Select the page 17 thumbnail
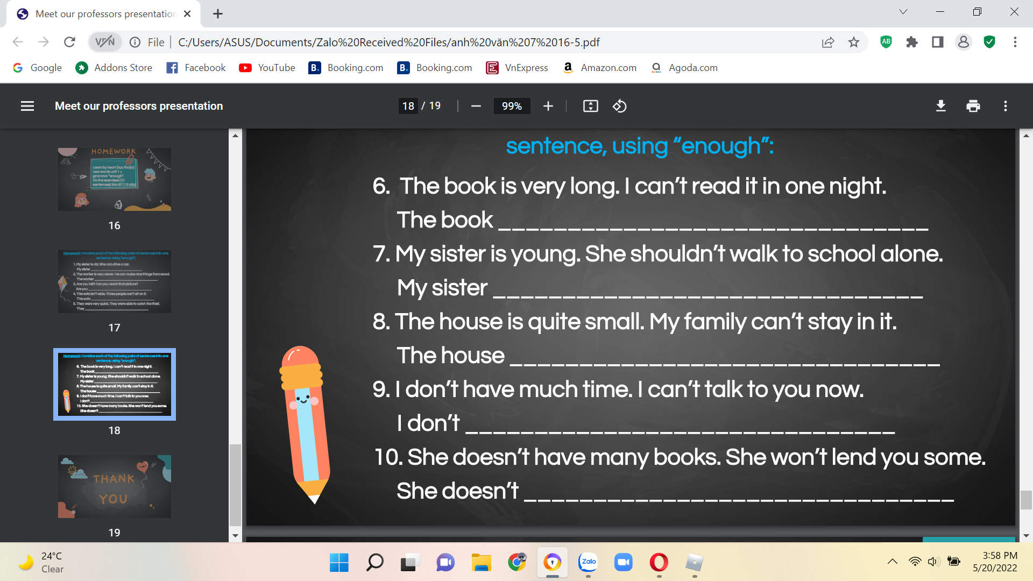 click(115, 281)
